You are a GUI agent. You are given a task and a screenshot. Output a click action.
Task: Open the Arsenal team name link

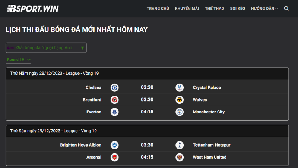94,157
